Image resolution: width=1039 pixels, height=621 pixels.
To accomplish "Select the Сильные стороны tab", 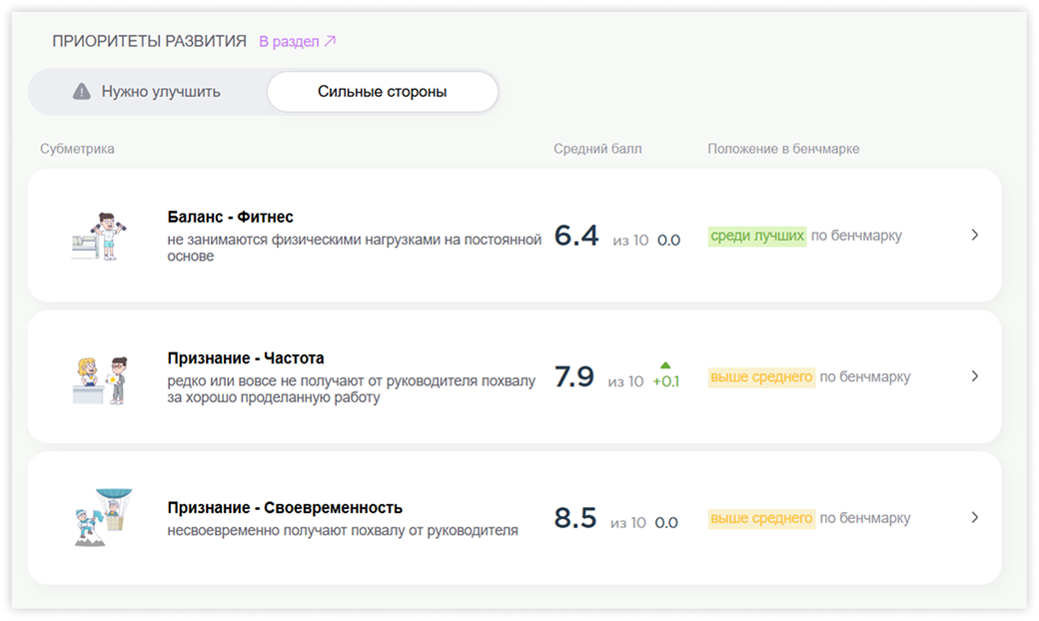I will coord(382,90).
